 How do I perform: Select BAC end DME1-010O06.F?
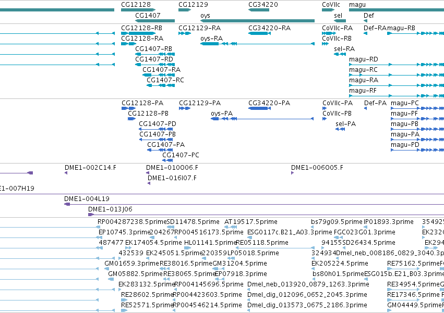pos(172,168)
